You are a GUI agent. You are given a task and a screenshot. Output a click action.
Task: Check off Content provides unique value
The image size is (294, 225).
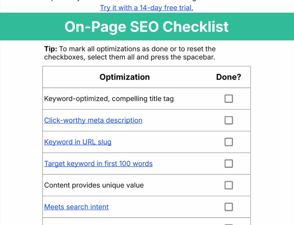(x=228, y=185)
